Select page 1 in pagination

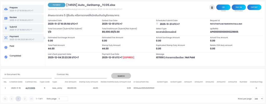pyautogui.click(x=18, y=99)
